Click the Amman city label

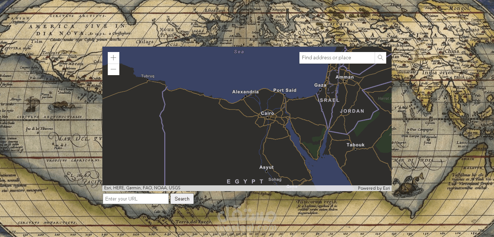coord(345,77)
